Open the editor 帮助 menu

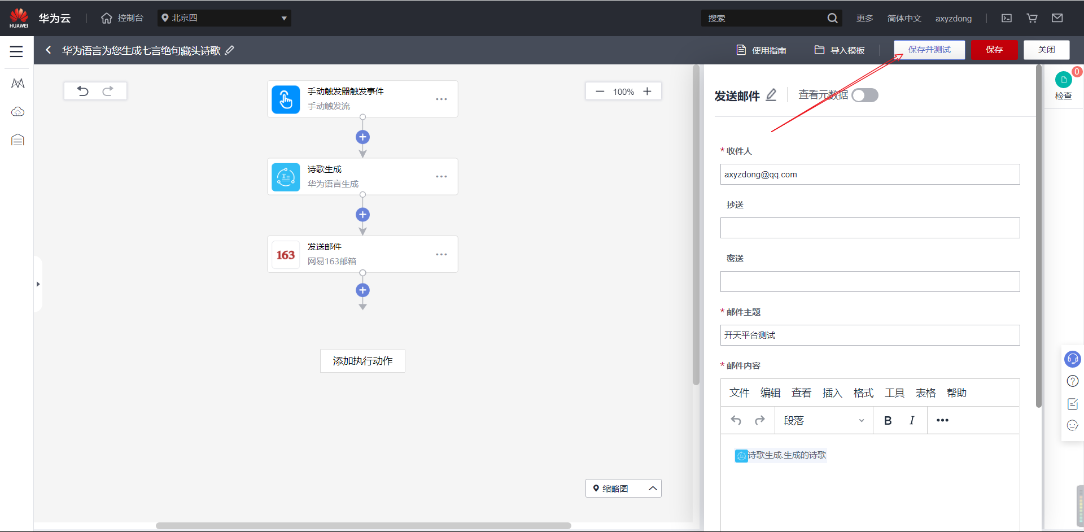pyautogui.click(x=956, y=393)
